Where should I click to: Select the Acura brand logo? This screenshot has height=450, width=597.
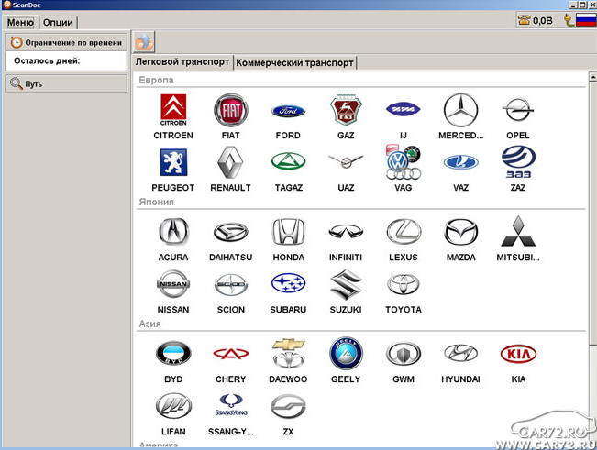click(173, 232)
